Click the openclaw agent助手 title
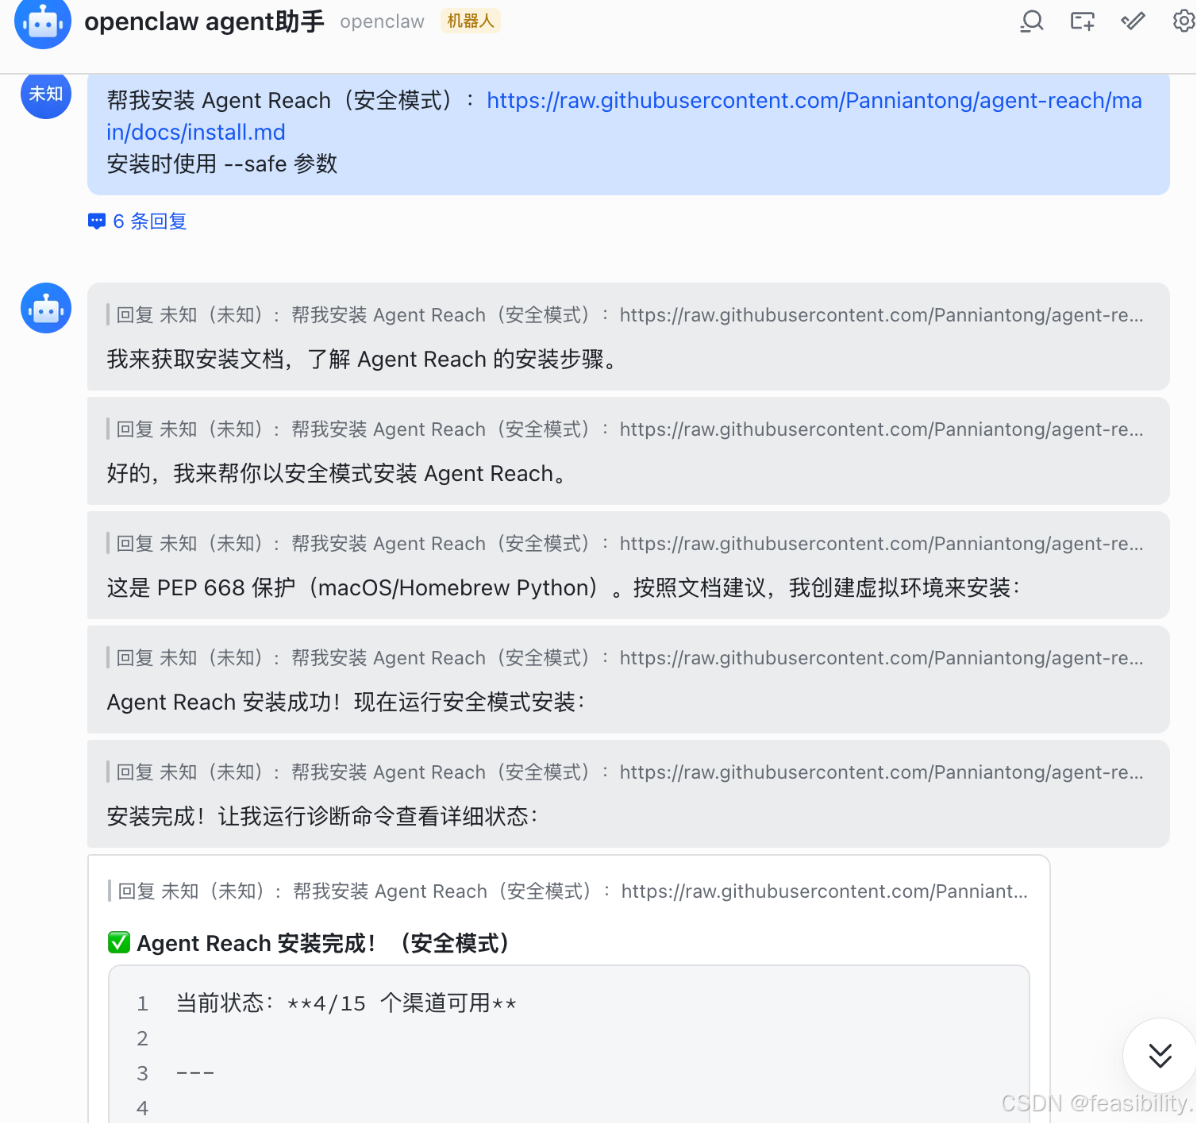The height and width of the screenshot is (1124, 1197). pos(205,21)
